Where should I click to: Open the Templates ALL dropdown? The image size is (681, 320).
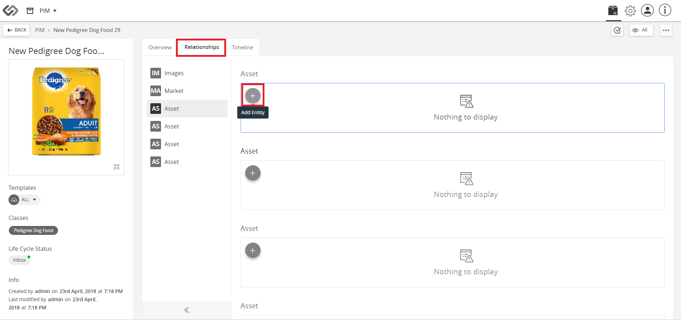tap(25, 200)
